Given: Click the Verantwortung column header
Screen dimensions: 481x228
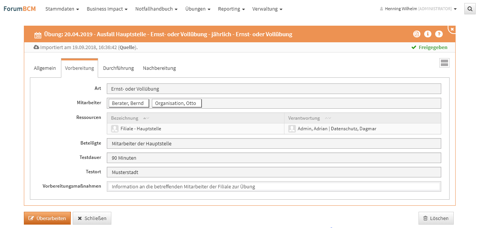Looking at the screenshot, I should (x=362, y=118).
